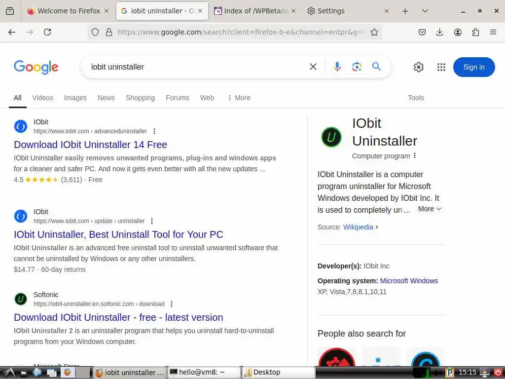Clear the Google search box
The image size is (505, 379).
[313, 67]
